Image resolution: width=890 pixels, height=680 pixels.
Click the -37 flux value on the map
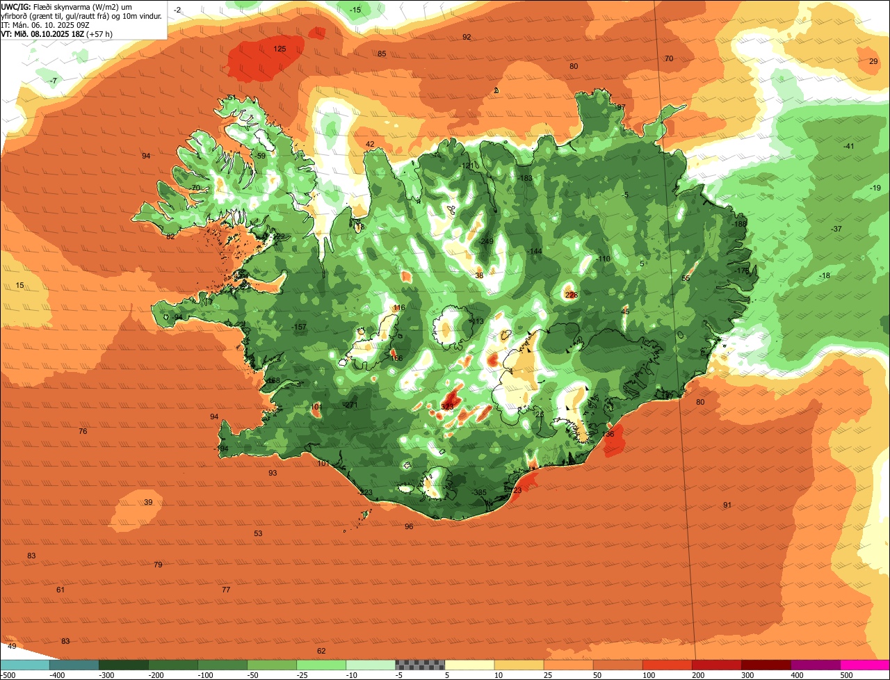coord(836,229)
